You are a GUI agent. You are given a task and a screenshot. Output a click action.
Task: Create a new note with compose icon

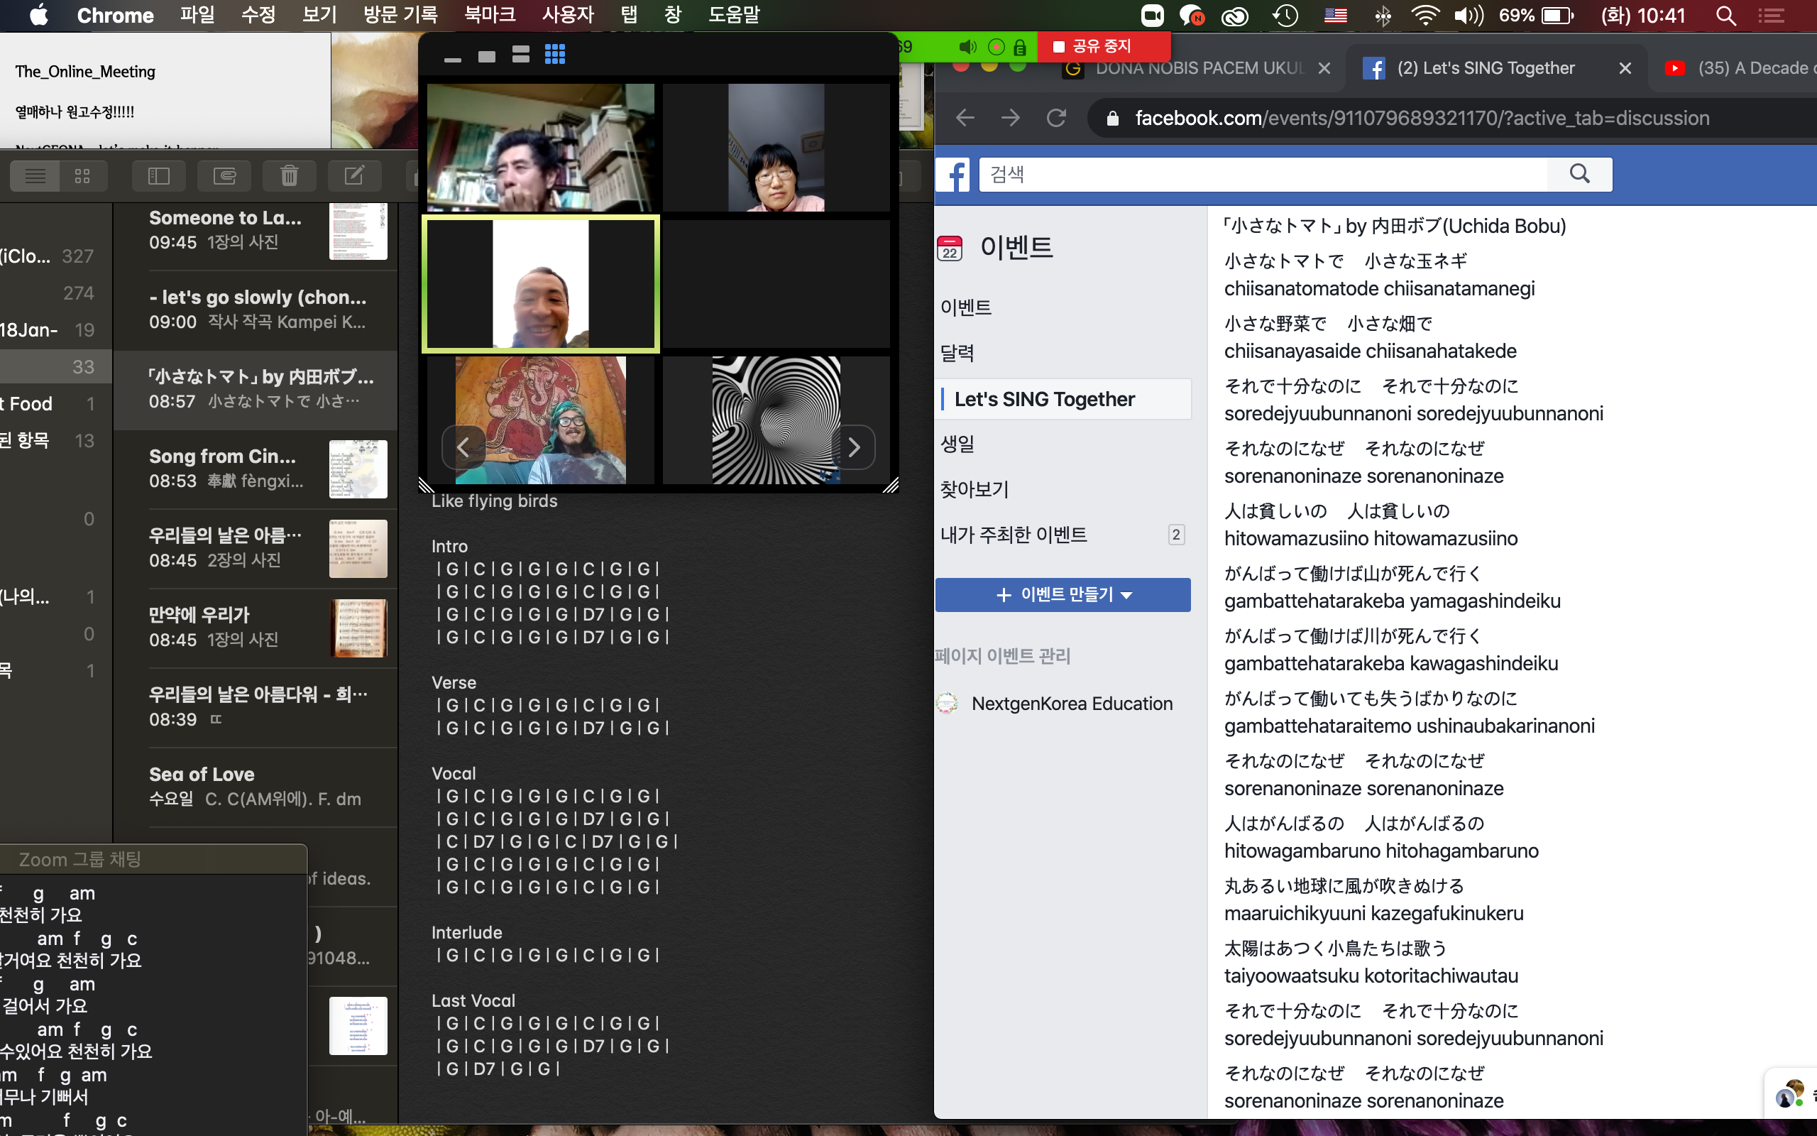pos(353,176)
